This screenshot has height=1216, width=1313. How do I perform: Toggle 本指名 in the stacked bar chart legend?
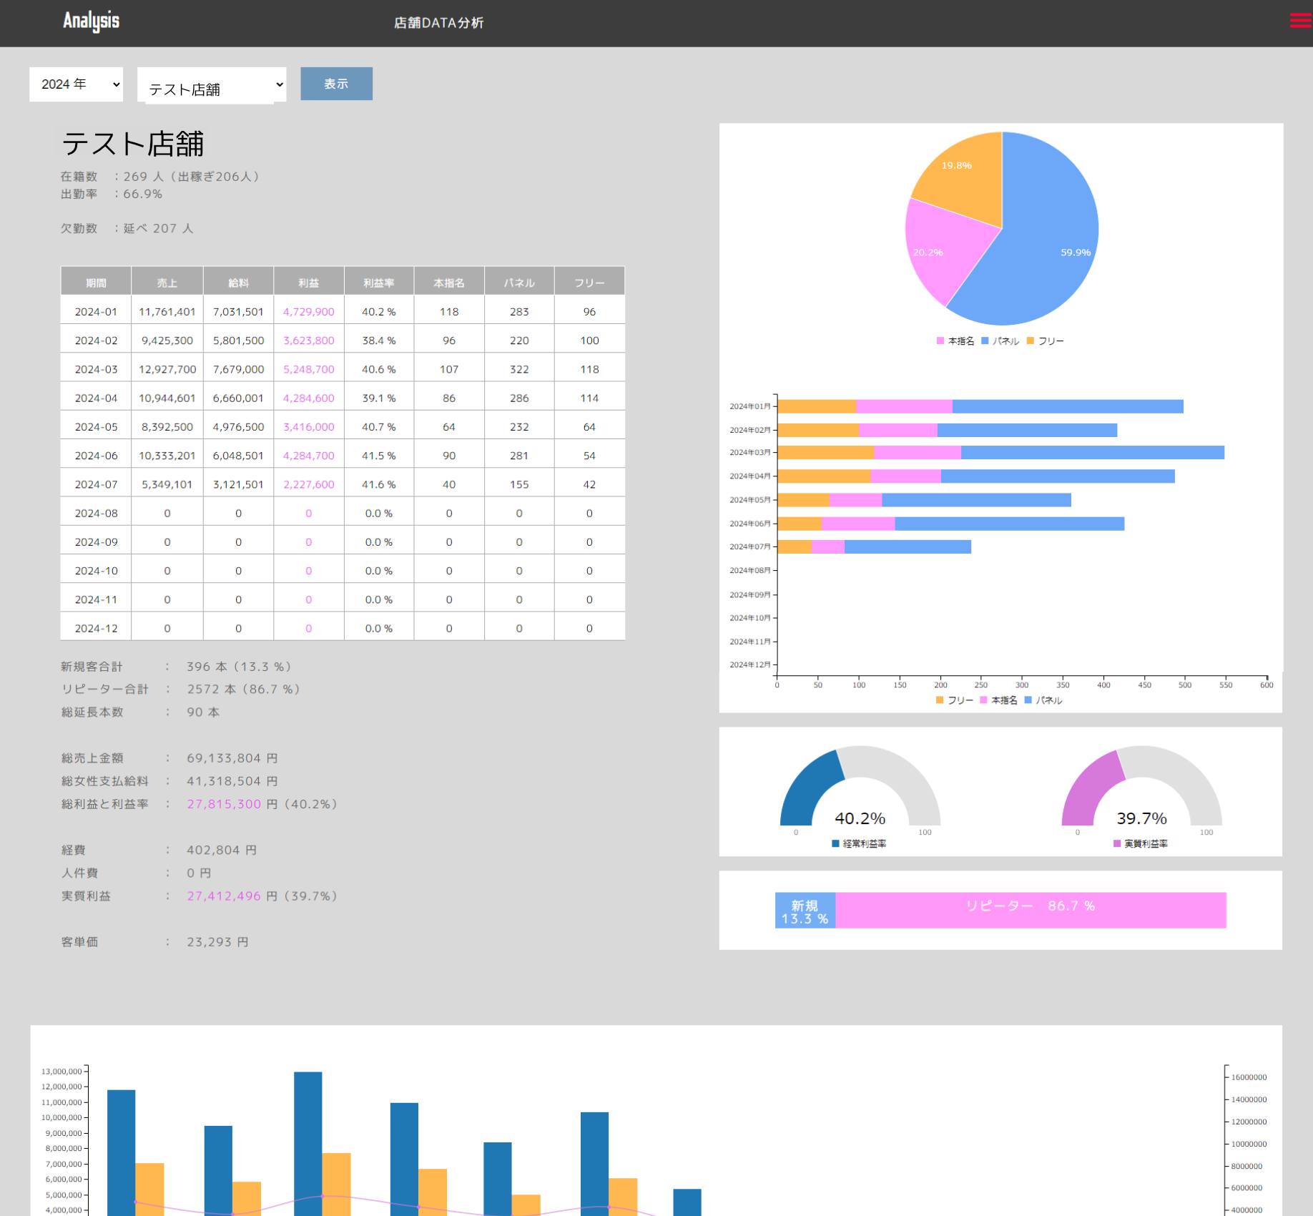998,700
